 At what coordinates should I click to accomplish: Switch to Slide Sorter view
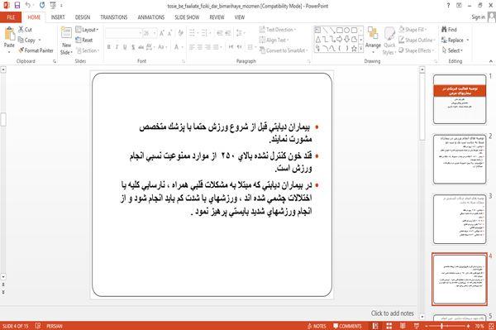click(x=389, y=326)
